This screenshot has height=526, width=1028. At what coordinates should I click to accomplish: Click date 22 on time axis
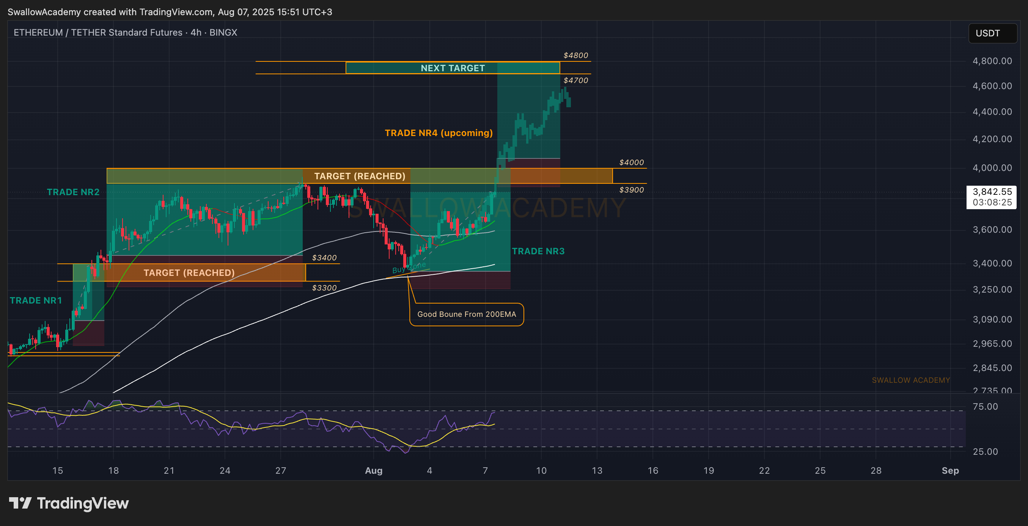(x=764, y=471)
